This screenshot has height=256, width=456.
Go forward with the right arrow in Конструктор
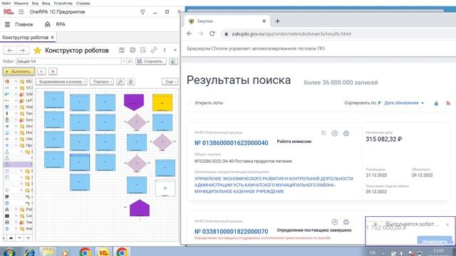[x=23, y=50]
